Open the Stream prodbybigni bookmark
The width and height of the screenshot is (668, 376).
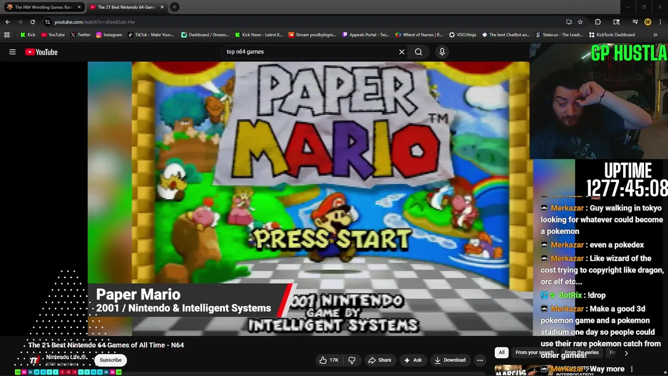312,35
